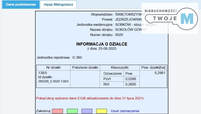Image resolution: width=201 pixels, height=114 pixels.
Task: Click the INFORMACJA O DZIAŁCE heading
Action: point(102,44)
